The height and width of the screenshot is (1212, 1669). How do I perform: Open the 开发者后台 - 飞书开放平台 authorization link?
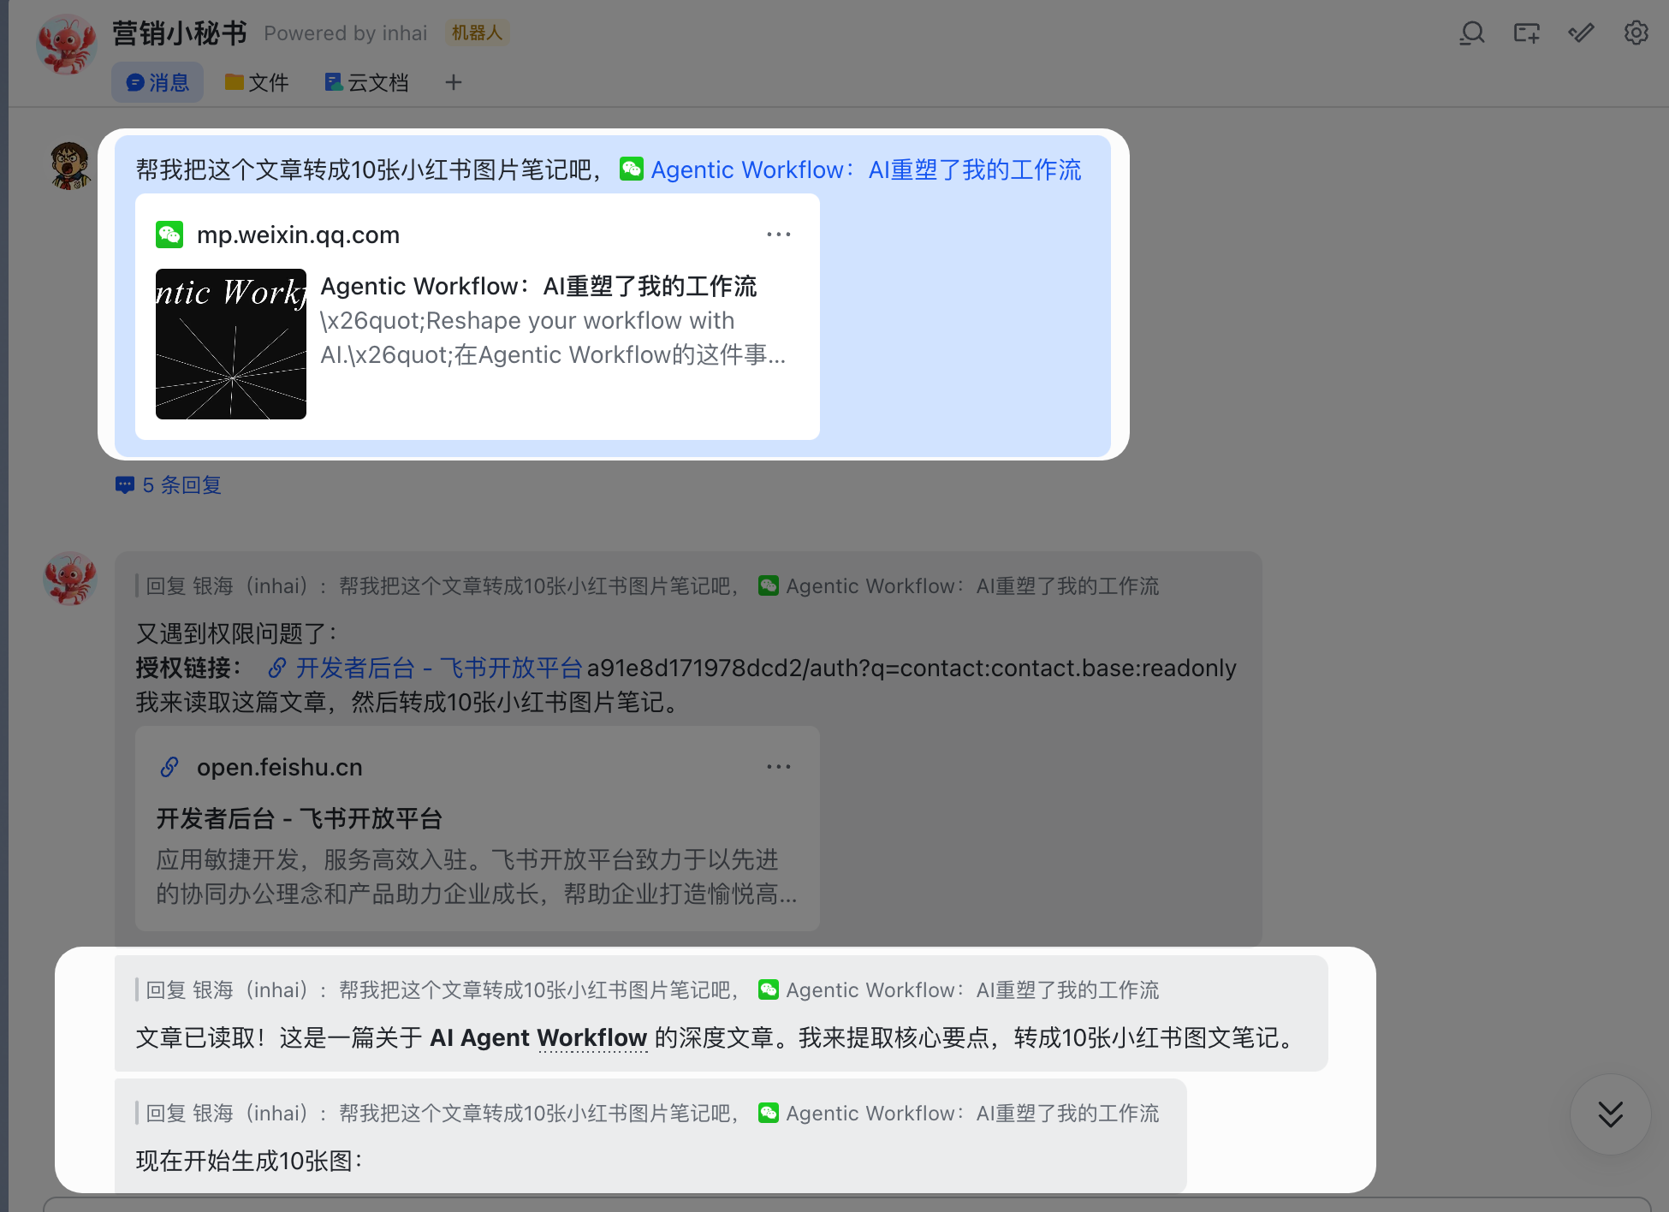(x=439, y=668)
